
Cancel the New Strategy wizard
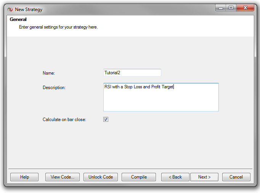[x=236, y=177]
